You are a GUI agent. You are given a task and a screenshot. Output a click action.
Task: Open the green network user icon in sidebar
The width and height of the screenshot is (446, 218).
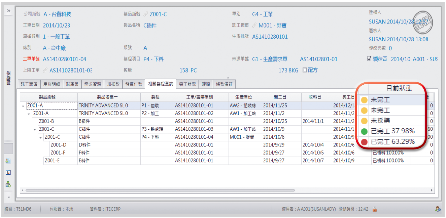coord(8,184)
